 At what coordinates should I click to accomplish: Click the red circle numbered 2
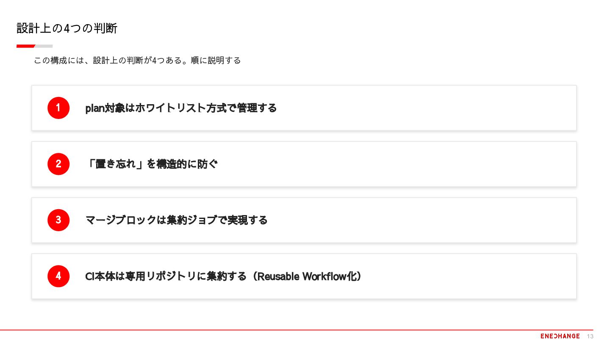[x=58, y=164]
